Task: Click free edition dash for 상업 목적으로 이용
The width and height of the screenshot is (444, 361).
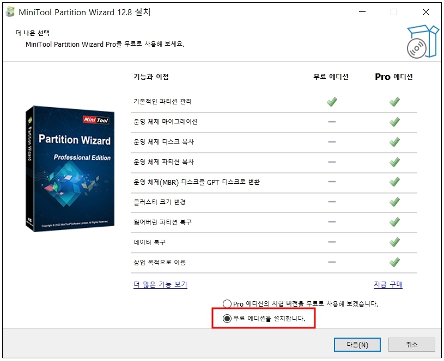Action: 332,262
